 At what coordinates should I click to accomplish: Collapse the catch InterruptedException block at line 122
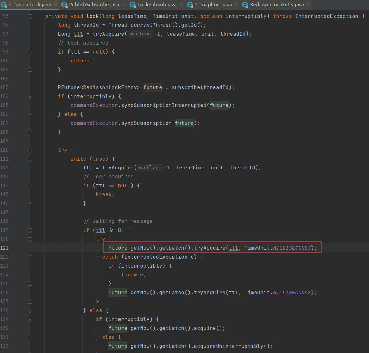[30, 257]
